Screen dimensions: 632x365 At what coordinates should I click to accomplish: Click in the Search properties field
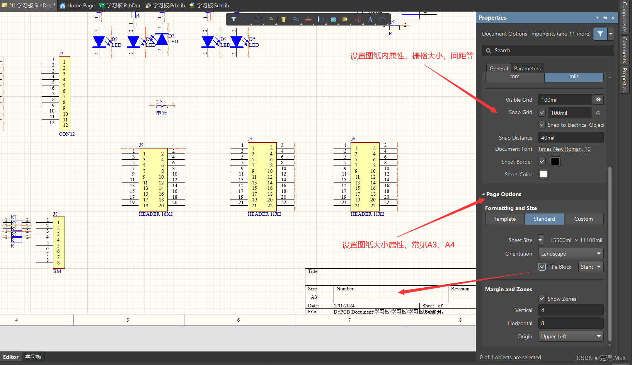coord(548,50)
